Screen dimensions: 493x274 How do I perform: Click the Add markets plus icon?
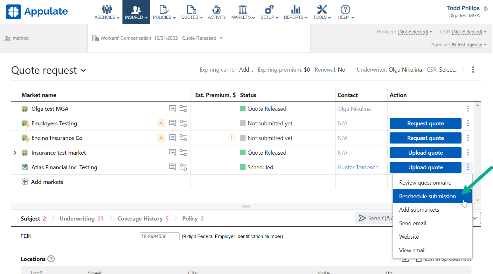tap(24, 182)
